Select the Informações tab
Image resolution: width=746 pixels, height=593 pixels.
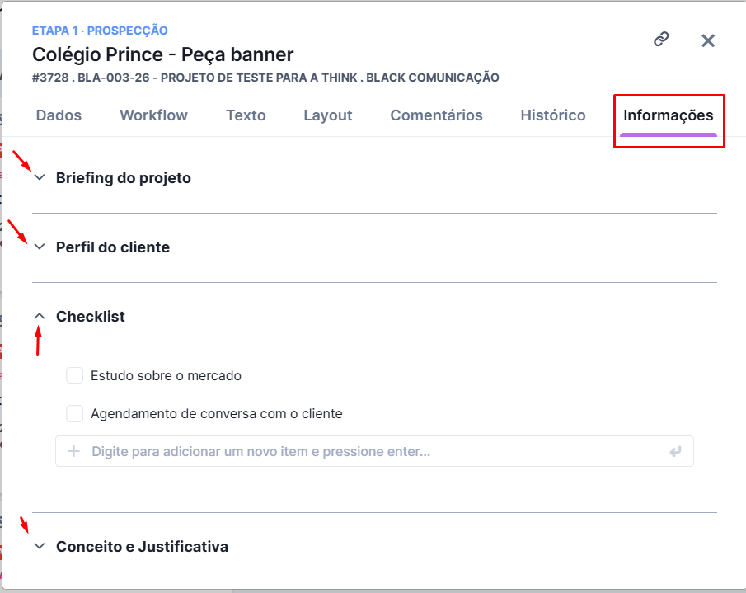pos(668,115)
